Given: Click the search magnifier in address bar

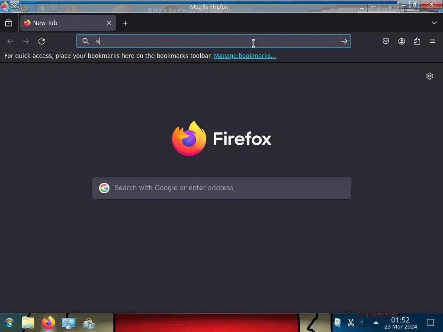Looking at the screenshot, I should [x=86, y=41].
